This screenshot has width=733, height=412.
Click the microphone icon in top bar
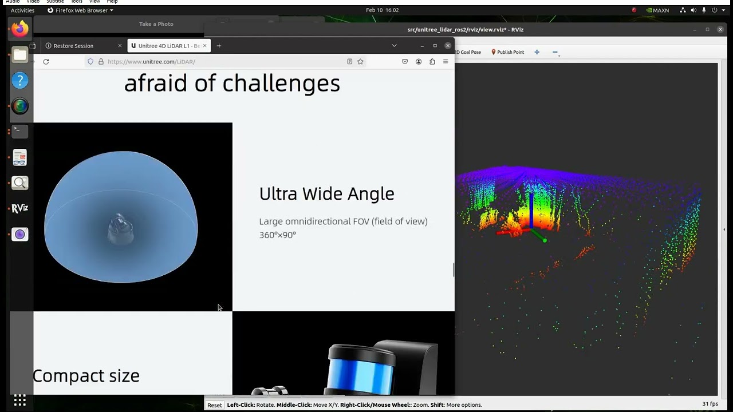[x=704, y=10]
